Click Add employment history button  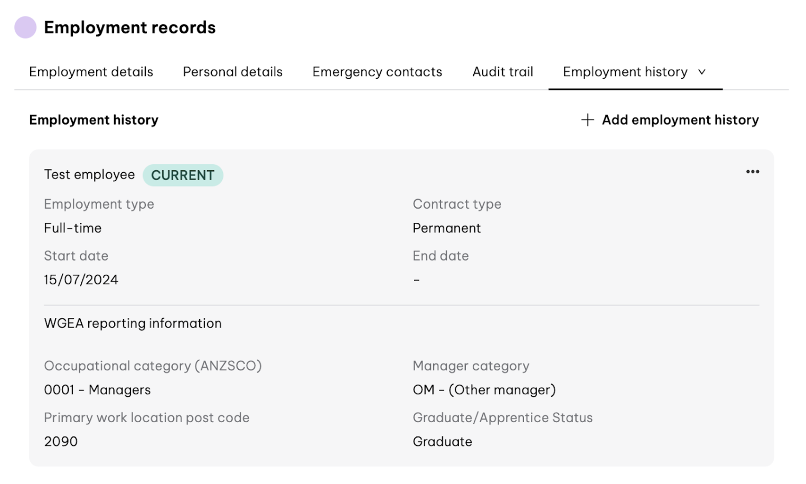(680, 120)
